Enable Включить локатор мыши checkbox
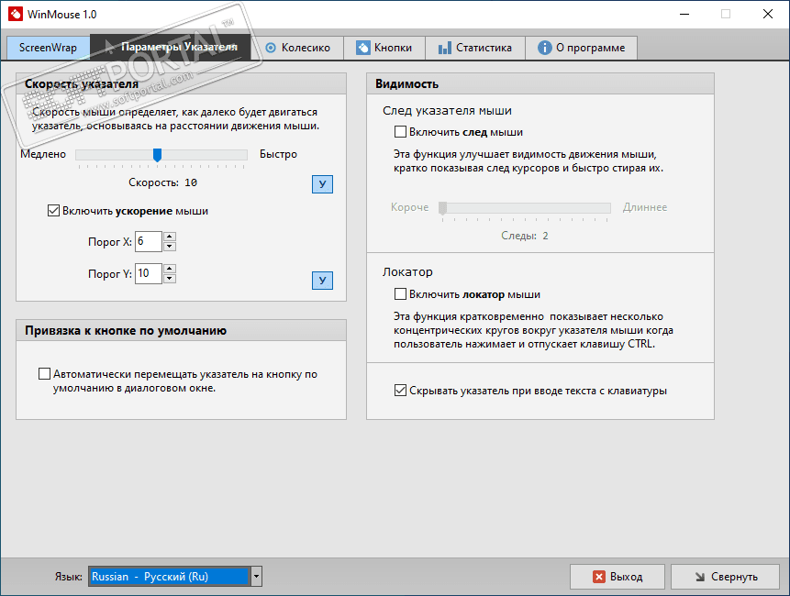 tap(400, 294)
